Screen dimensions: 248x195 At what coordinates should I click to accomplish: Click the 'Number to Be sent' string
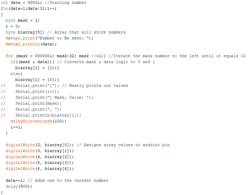tap(62, 38)
